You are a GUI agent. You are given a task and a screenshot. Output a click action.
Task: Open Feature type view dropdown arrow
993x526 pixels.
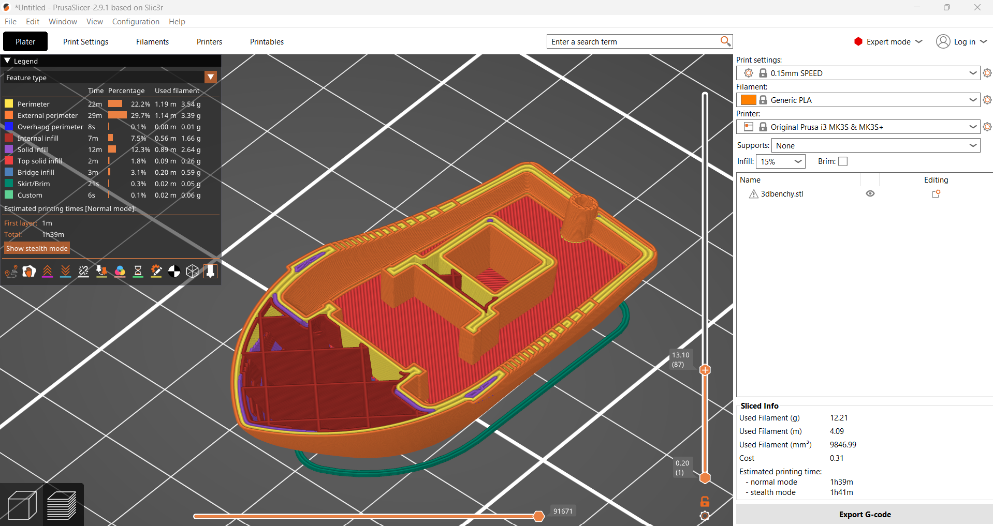pos(211,77)
